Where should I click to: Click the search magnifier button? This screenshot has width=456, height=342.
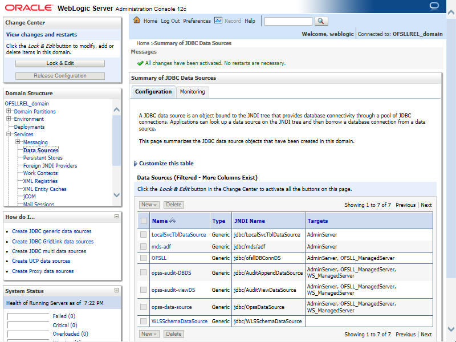point(321,21)
